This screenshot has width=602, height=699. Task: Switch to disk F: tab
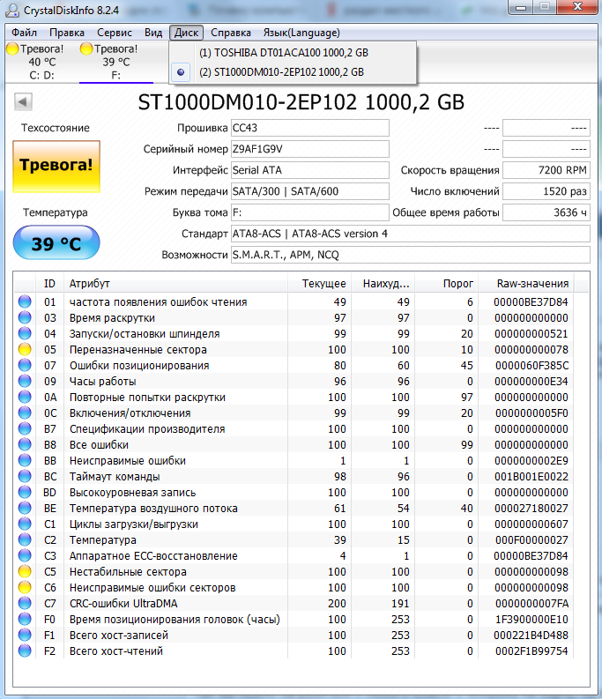[115, 62]
